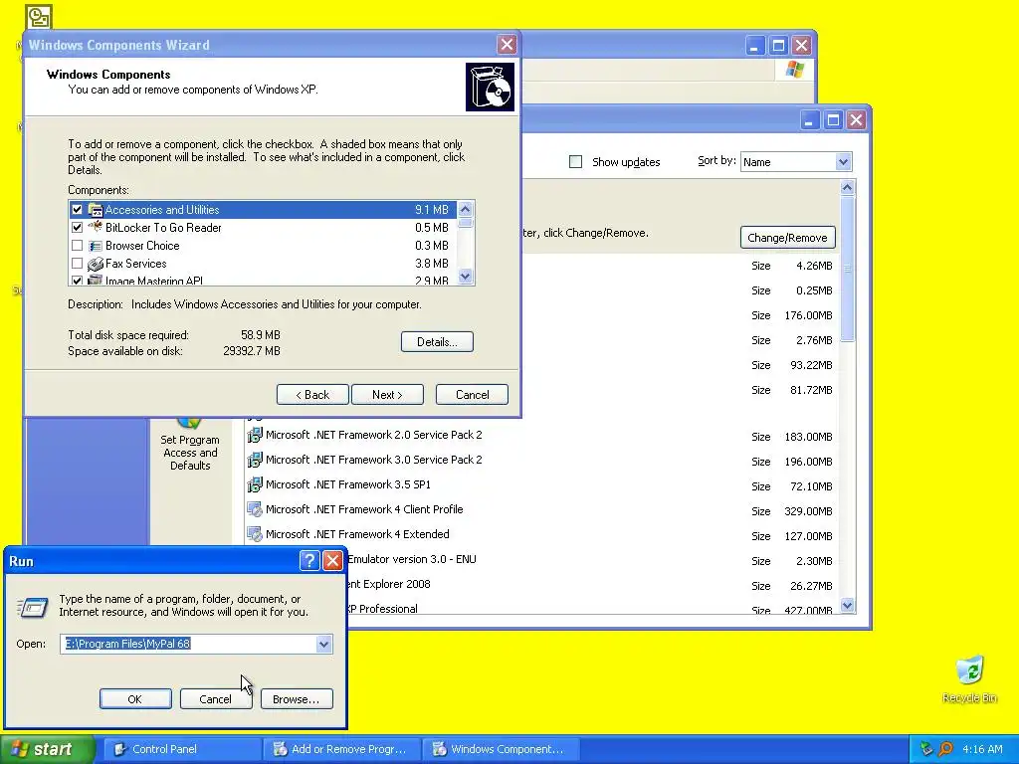Click the .NET Framework 3.0 Service Pack 2 icon

pos(255,460)
